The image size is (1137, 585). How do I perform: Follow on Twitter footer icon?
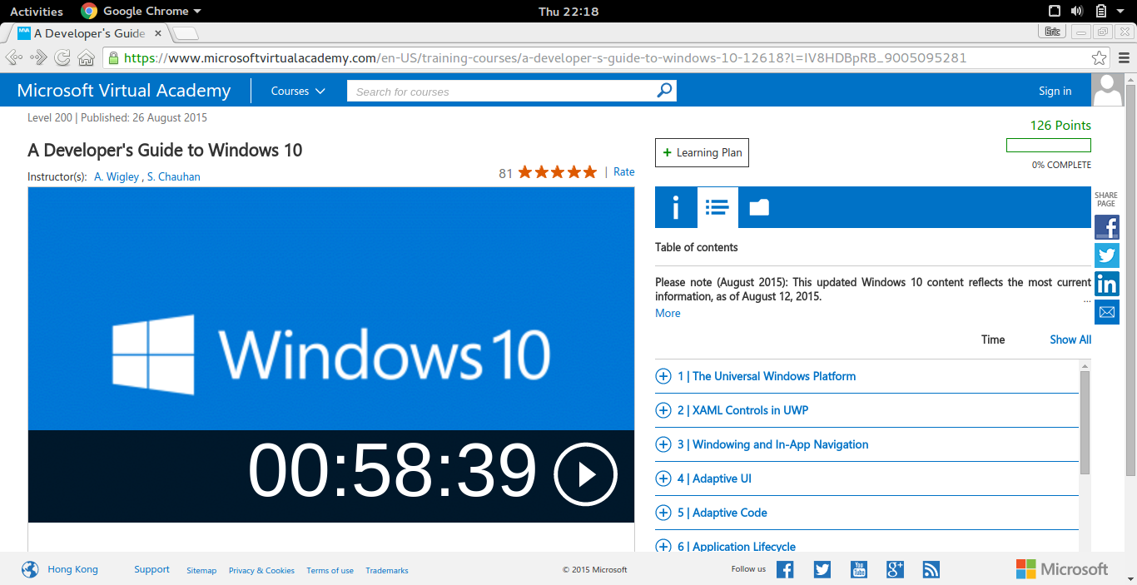tap(822, 569)
